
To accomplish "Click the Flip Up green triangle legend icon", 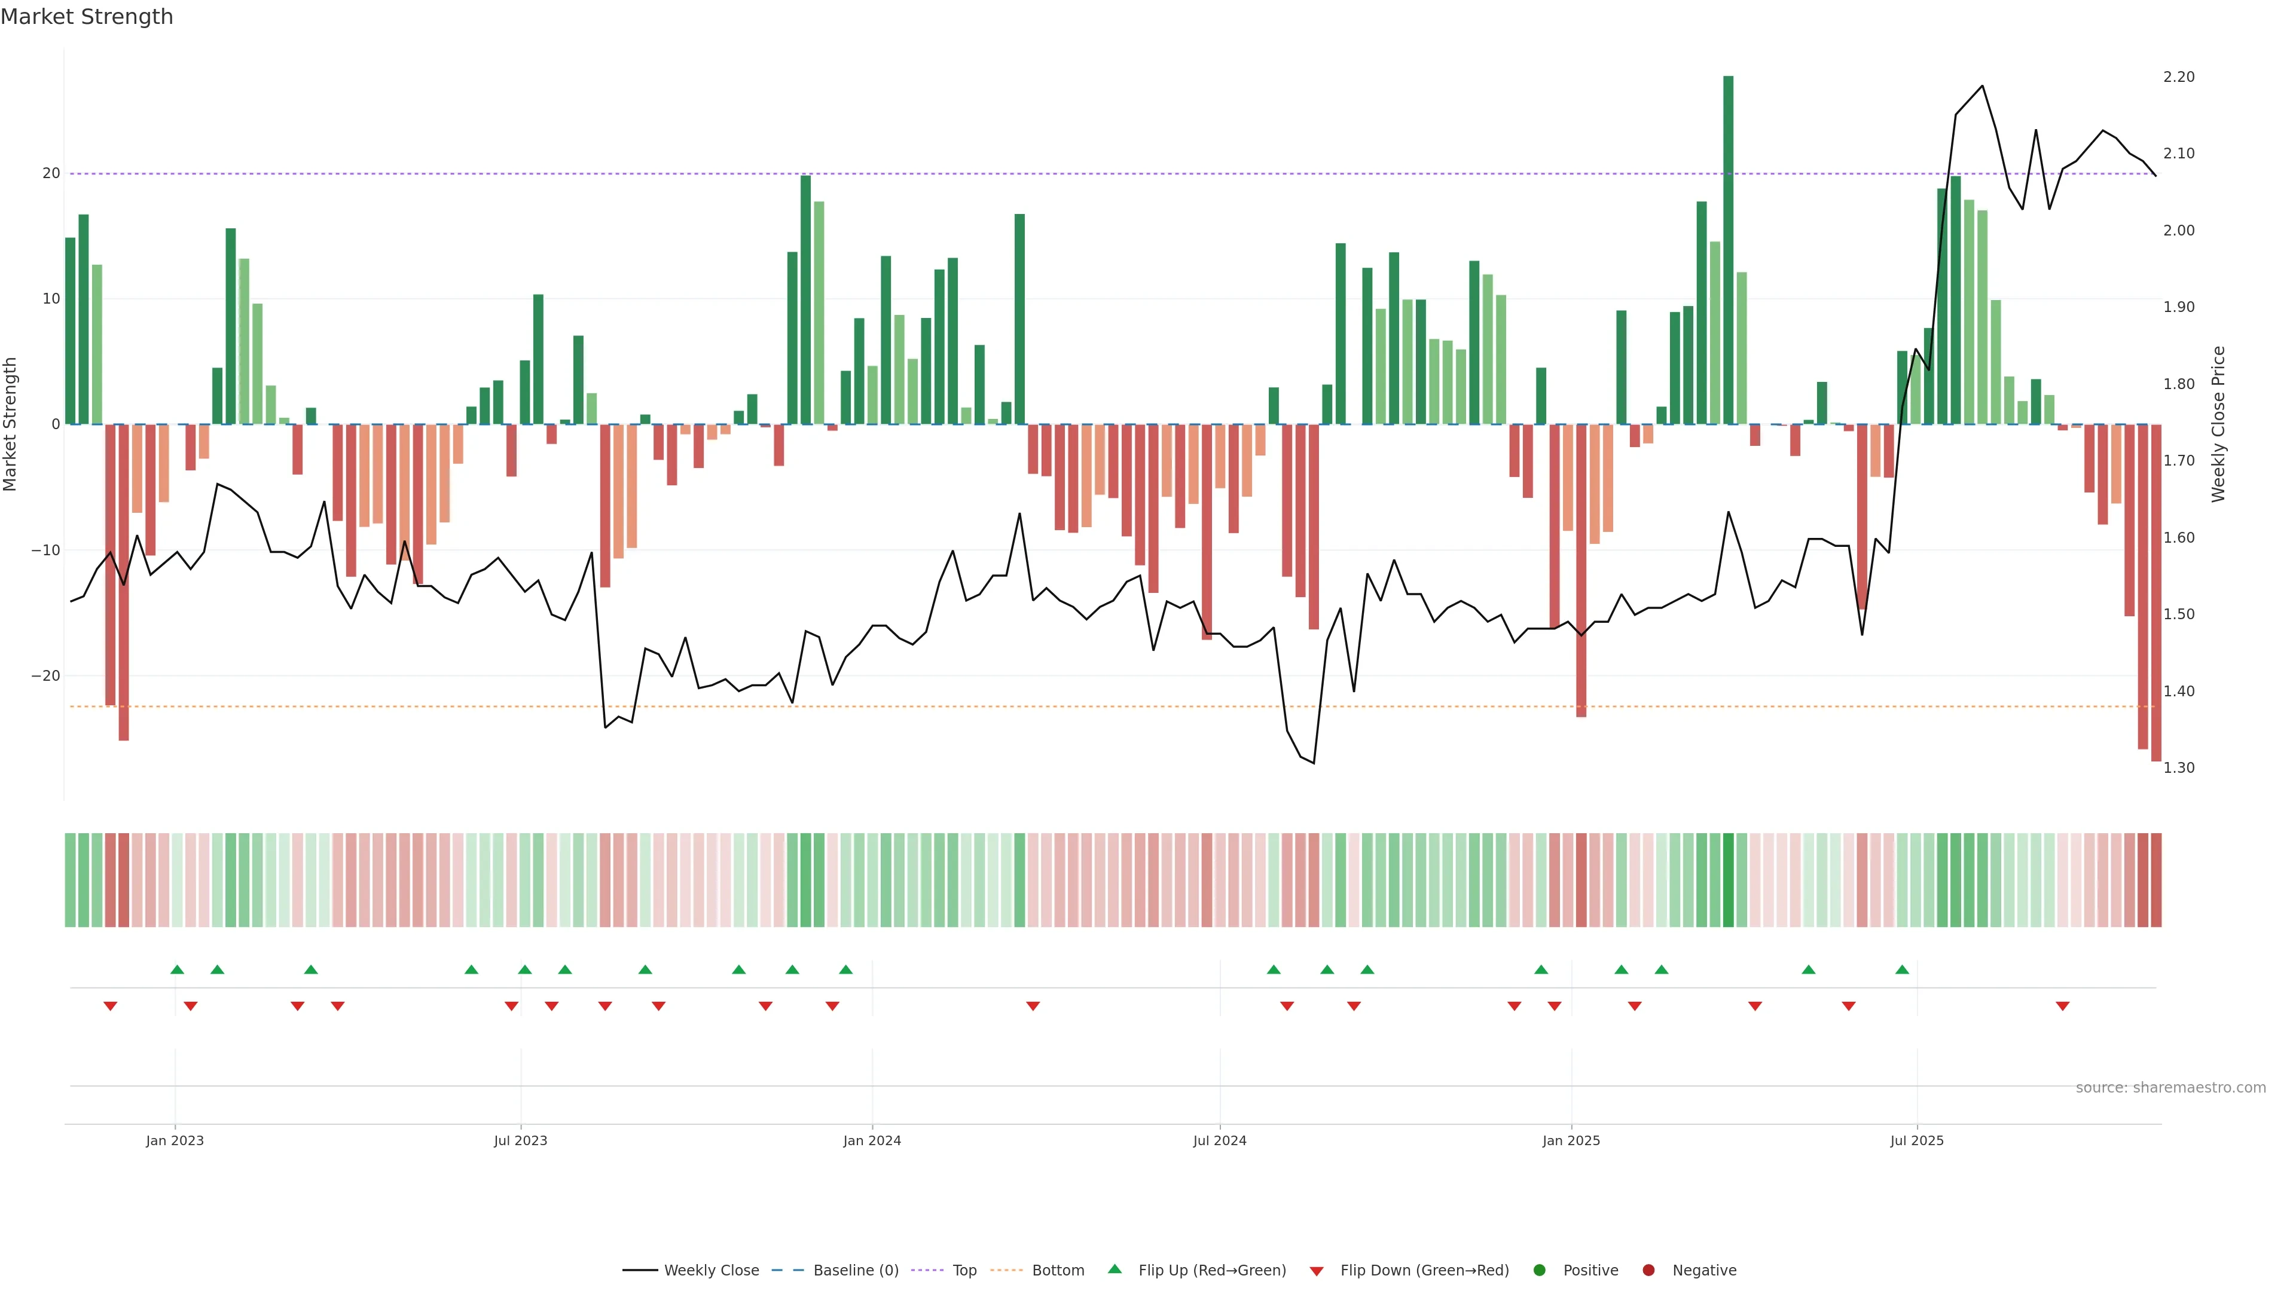I will [1114, 1269].
